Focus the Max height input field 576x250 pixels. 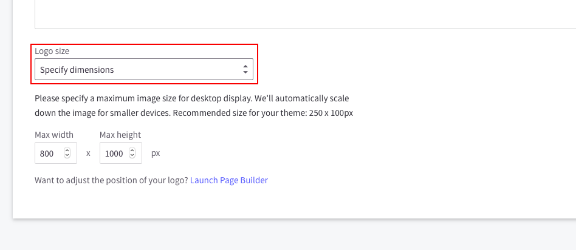(114, 154)
